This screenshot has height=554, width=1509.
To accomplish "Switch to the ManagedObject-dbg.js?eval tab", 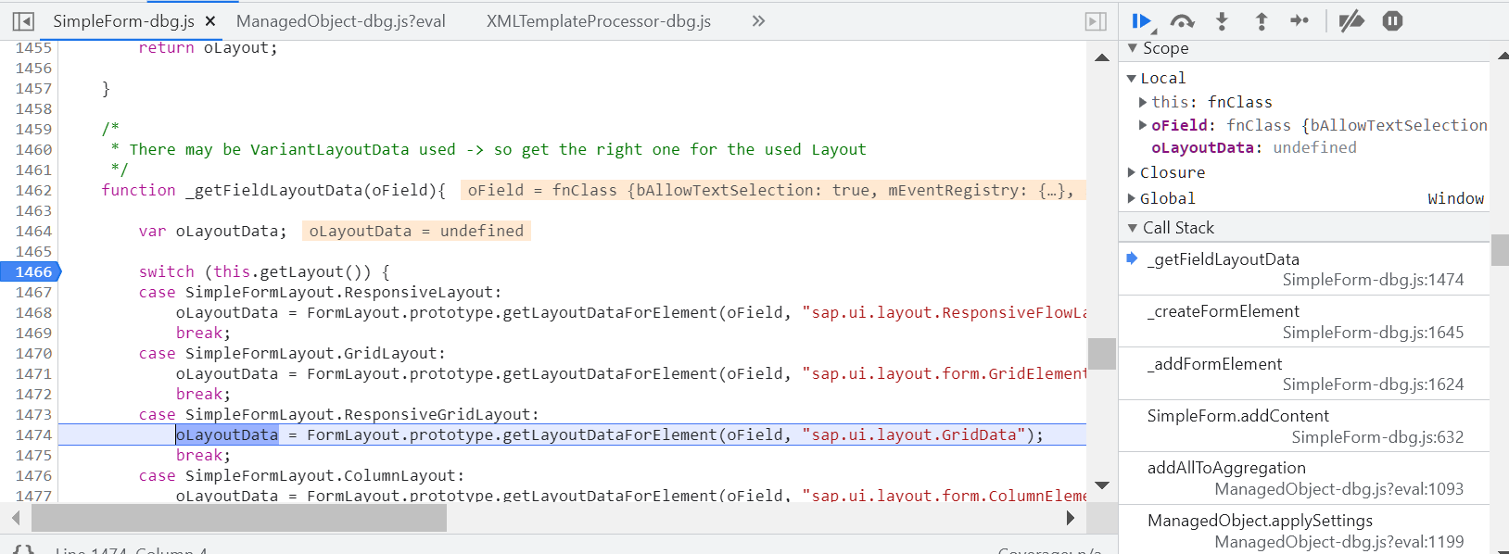I will (341, 21).
